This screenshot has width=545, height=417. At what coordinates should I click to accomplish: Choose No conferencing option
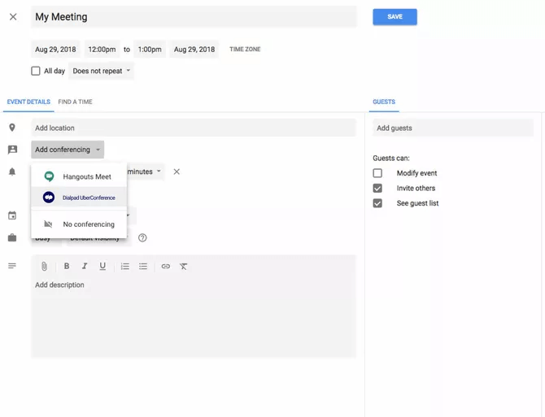(x=79, y=224)
